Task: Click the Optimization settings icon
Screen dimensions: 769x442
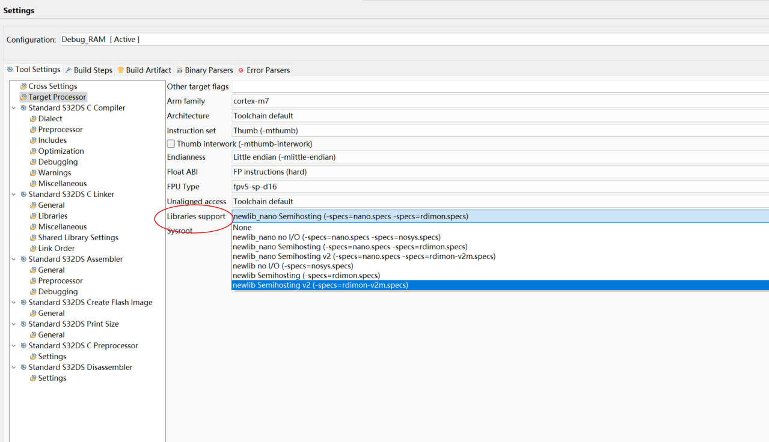Action: [x=33, y=151]
